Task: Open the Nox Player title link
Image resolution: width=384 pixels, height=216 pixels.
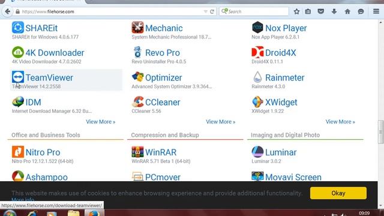Action: coord(286,28)
